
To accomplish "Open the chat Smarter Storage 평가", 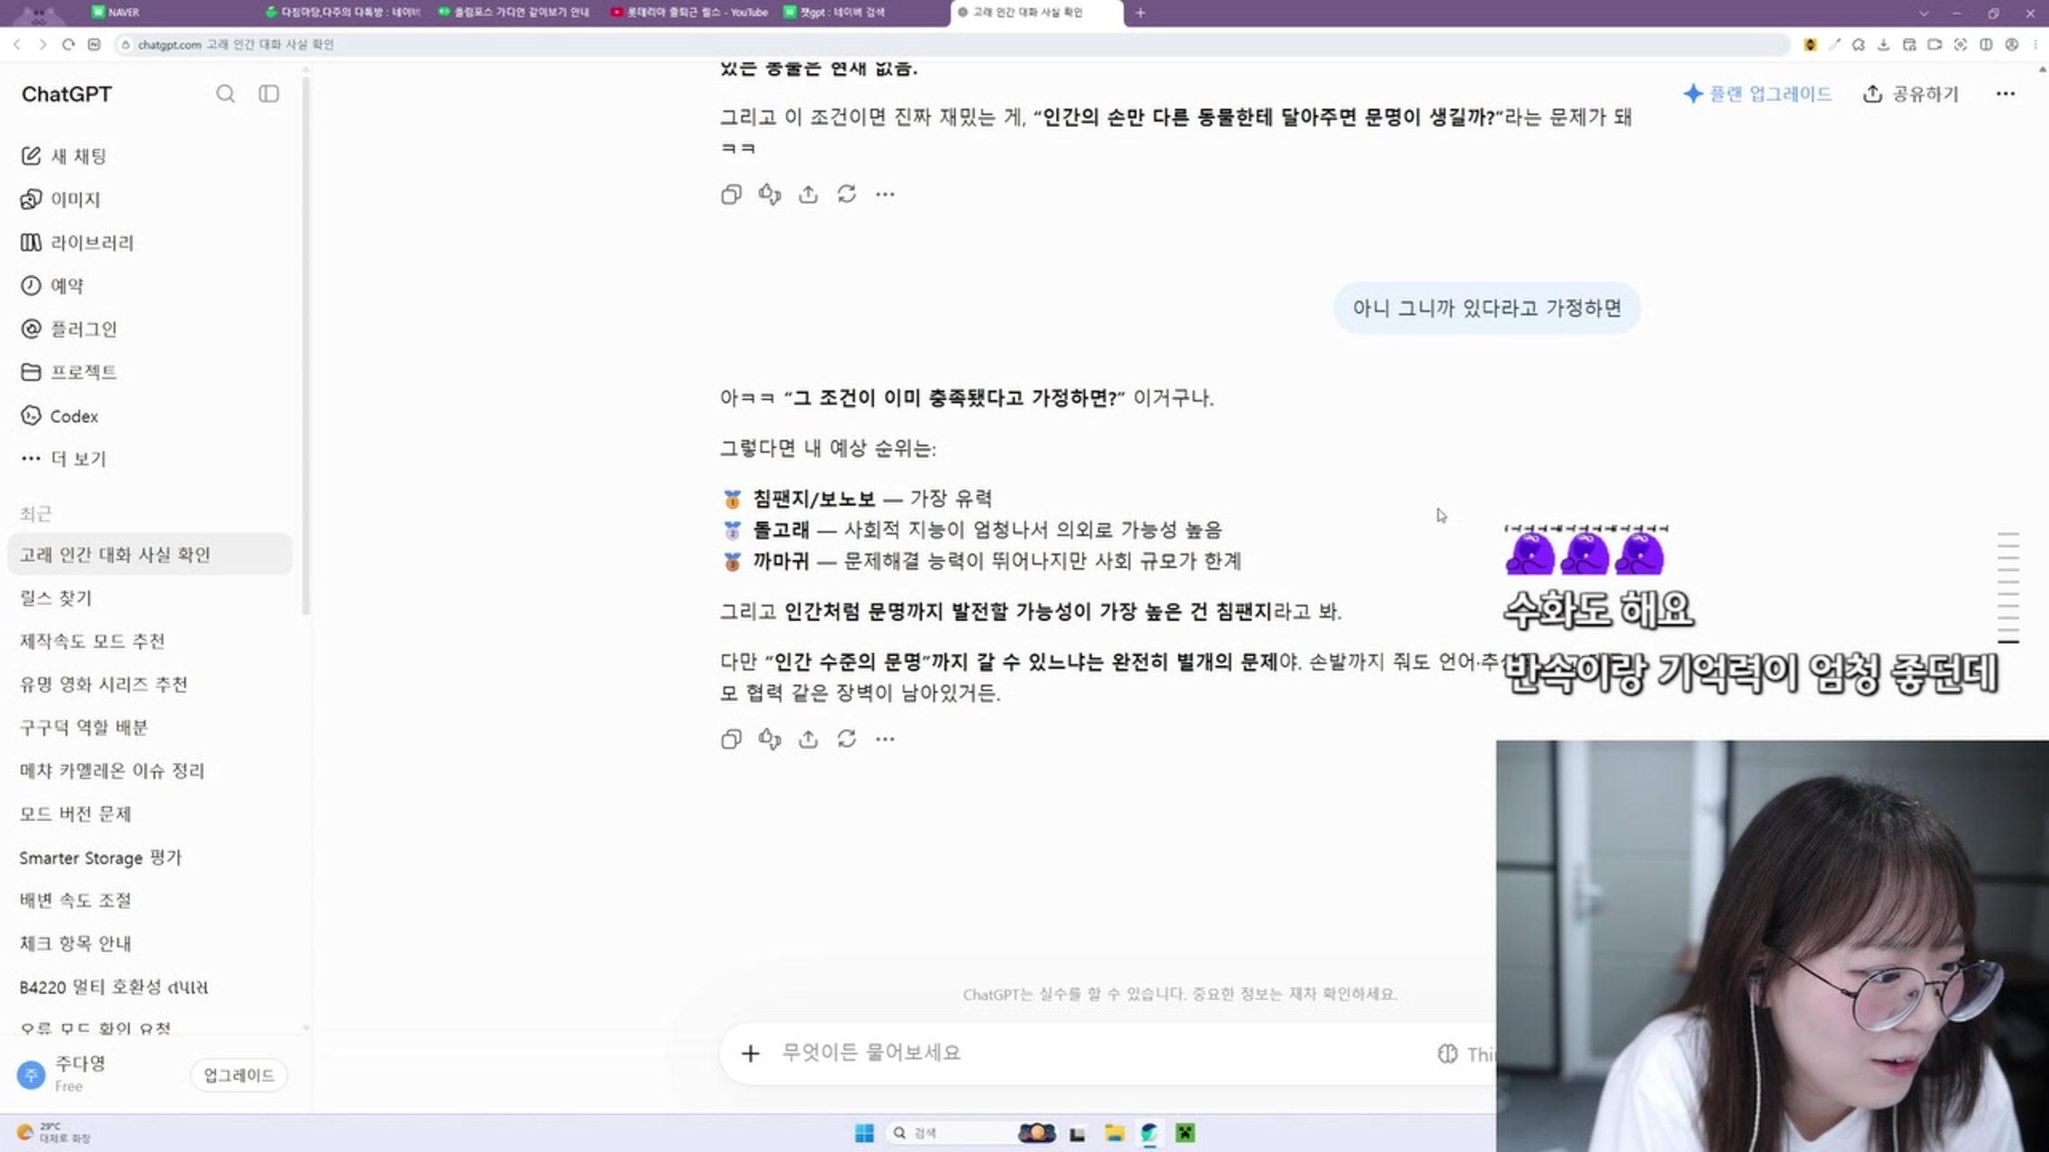I will (x=149, y=858).
